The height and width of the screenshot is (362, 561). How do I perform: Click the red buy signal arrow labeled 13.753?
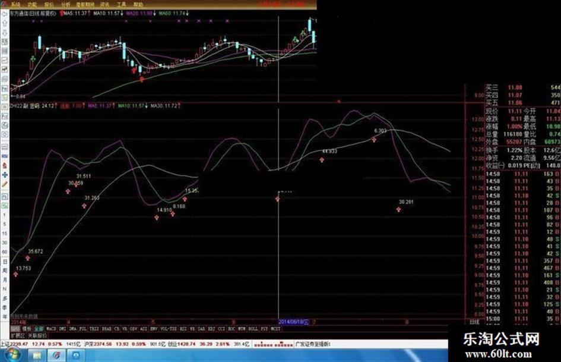click(16, 274)
